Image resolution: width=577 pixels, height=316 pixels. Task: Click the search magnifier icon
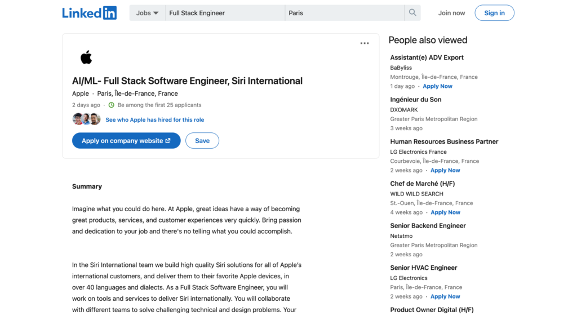(x=412, y=13)
